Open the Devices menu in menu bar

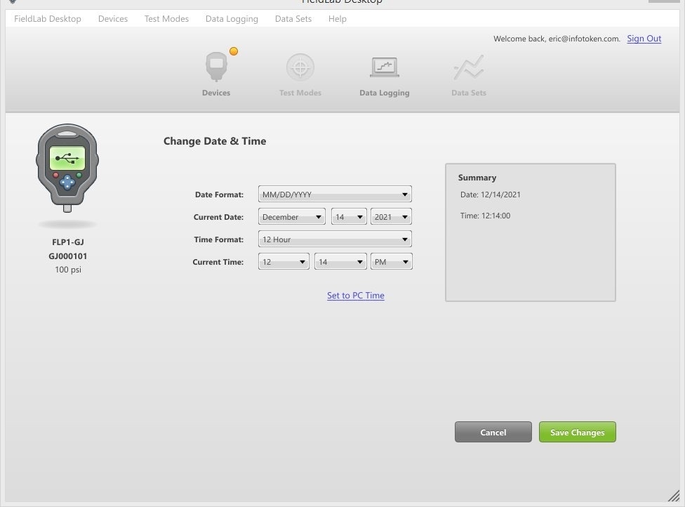[113, 19]
